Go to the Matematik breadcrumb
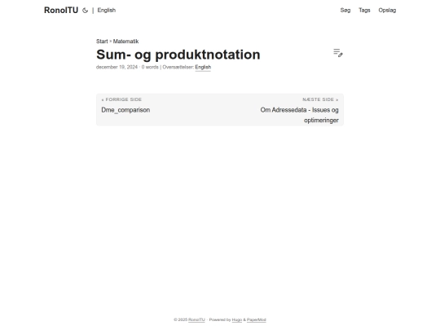This screenshot has width=440, height=330. point(125,42)
